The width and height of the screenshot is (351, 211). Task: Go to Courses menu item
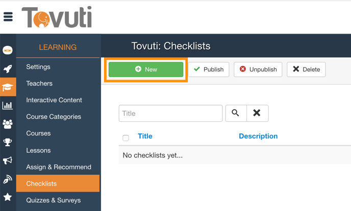click(x=38, y=134)
